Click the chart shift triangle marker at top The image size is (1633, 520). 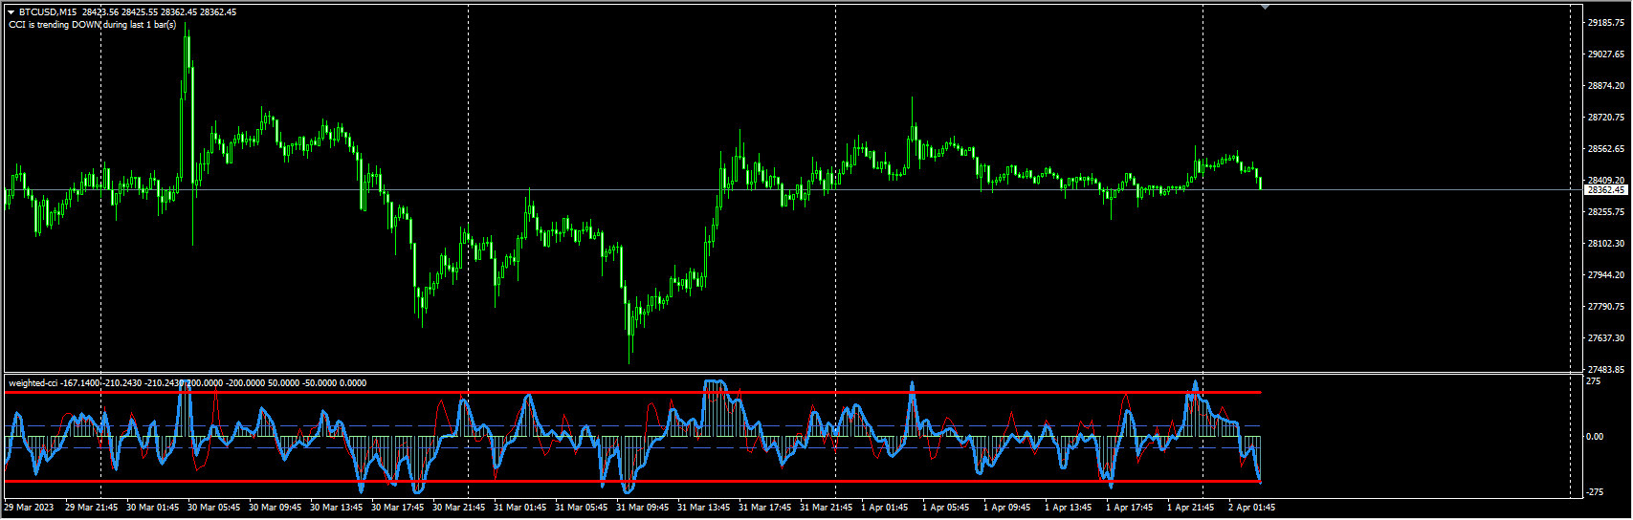click(1266, 7)
